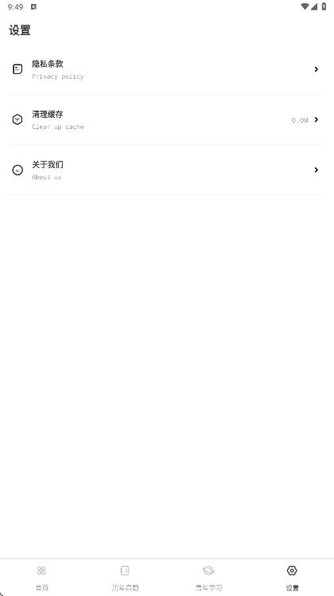The image size is (334, 596).
Task: Switch to the 青年学习 tab label
Action: click(x=208, y=588)
